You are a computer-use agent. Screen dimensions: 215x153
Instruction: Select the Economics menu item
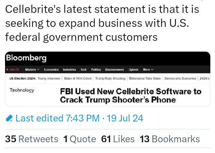point(51,70)
